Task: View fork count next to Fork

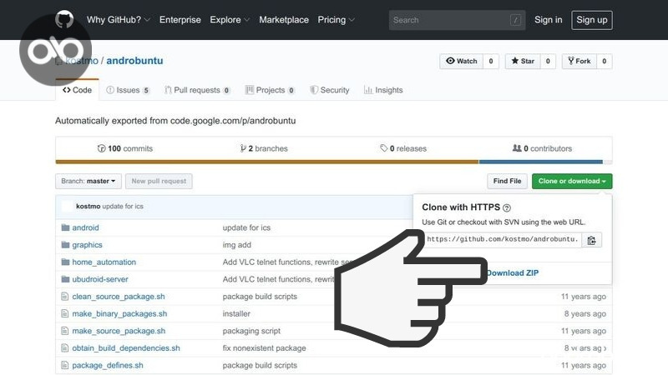Action: [604, 61]
